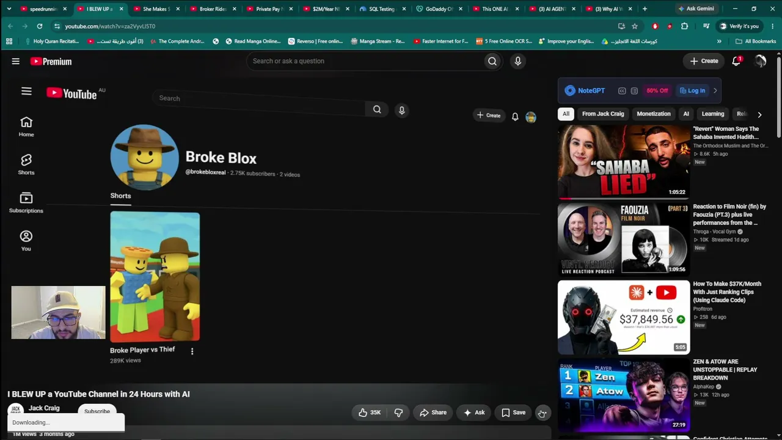Viewport: 782px width, 440px height.
Task: Open the Chrome apps grid in bookmarks bar
Action: pyautogui.click(x=9, y=42)
